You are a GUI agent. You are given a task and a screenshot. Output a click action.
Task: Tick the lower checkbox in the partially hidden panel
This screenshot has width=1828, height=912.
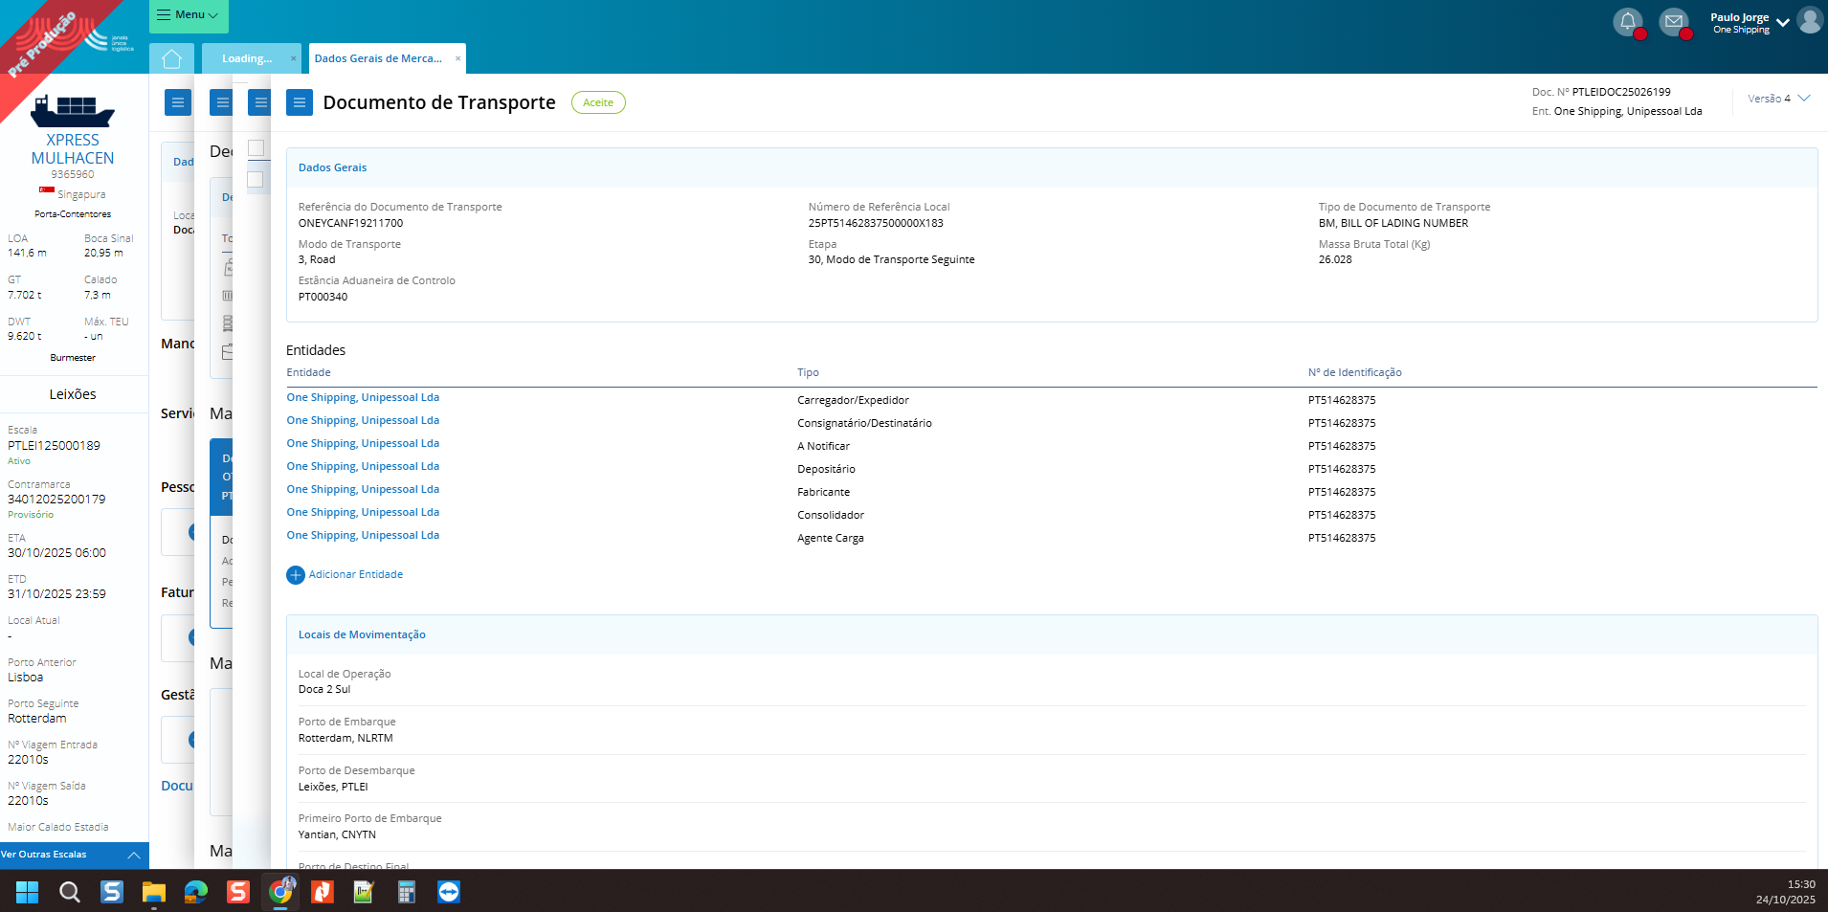coord(256,180)
